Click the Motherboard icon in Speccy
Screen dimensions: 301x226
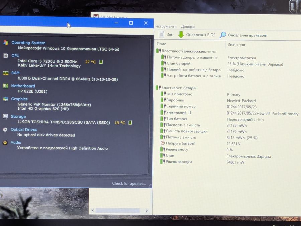point(6,86)
